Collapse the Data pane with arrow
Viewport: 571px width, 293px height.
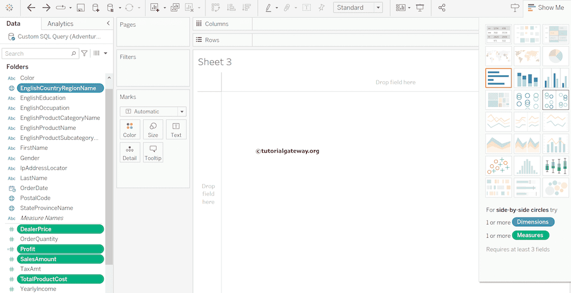[108, 23]
